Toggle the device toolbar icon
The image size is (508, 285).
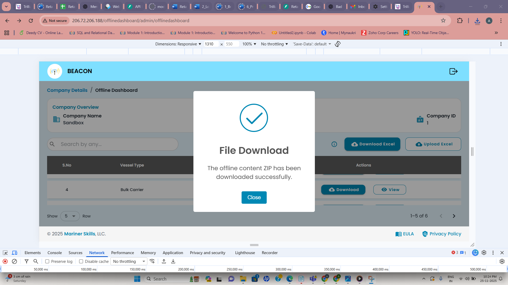[x=15, y=253]
